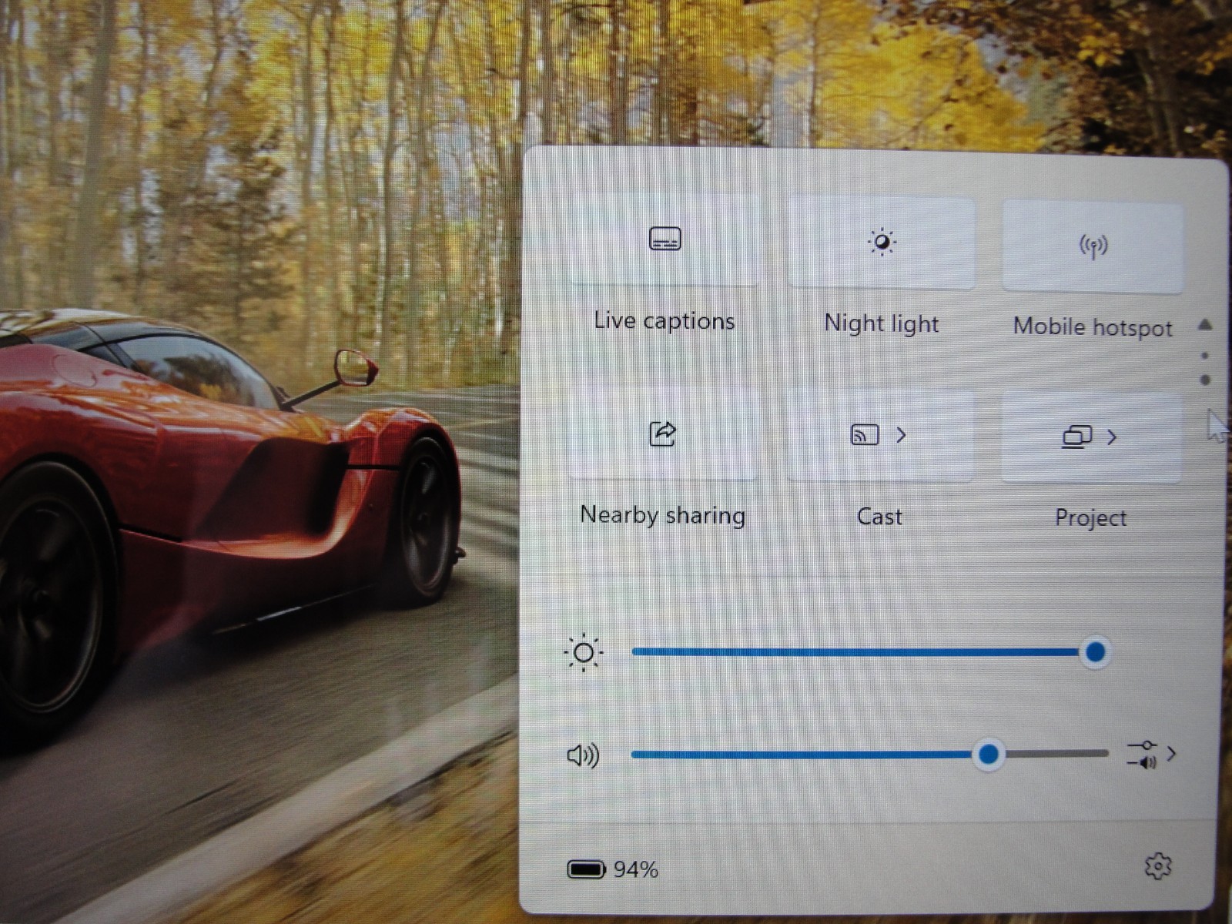Turn on Night light tile
Image resolution: width=1232 pixels, height=924 pixels.
point(881,243)
